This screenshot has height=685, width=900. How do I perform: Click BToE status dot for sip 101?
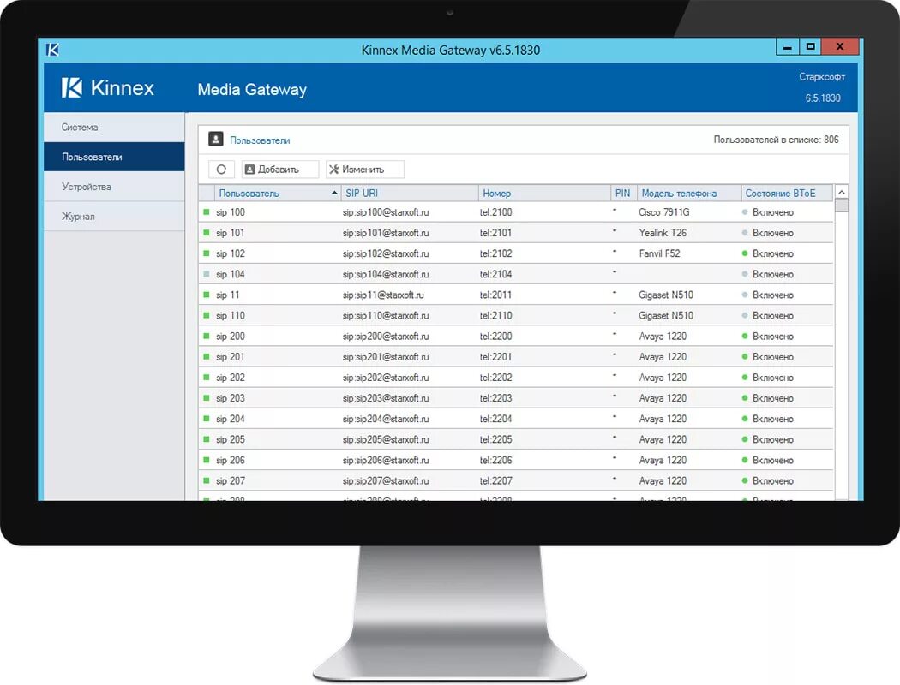point(745,233)
